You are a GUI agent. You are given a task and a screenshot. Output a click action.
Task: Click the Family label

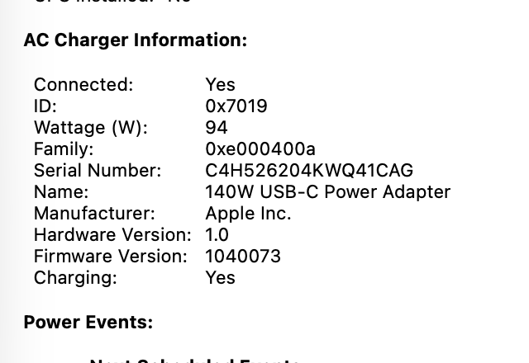pyautogui.click(x=63, y=149)
